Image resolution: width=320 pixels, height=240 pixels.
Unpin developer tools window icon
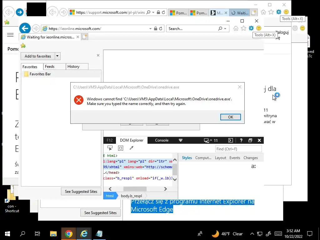(x=250, y=140)
